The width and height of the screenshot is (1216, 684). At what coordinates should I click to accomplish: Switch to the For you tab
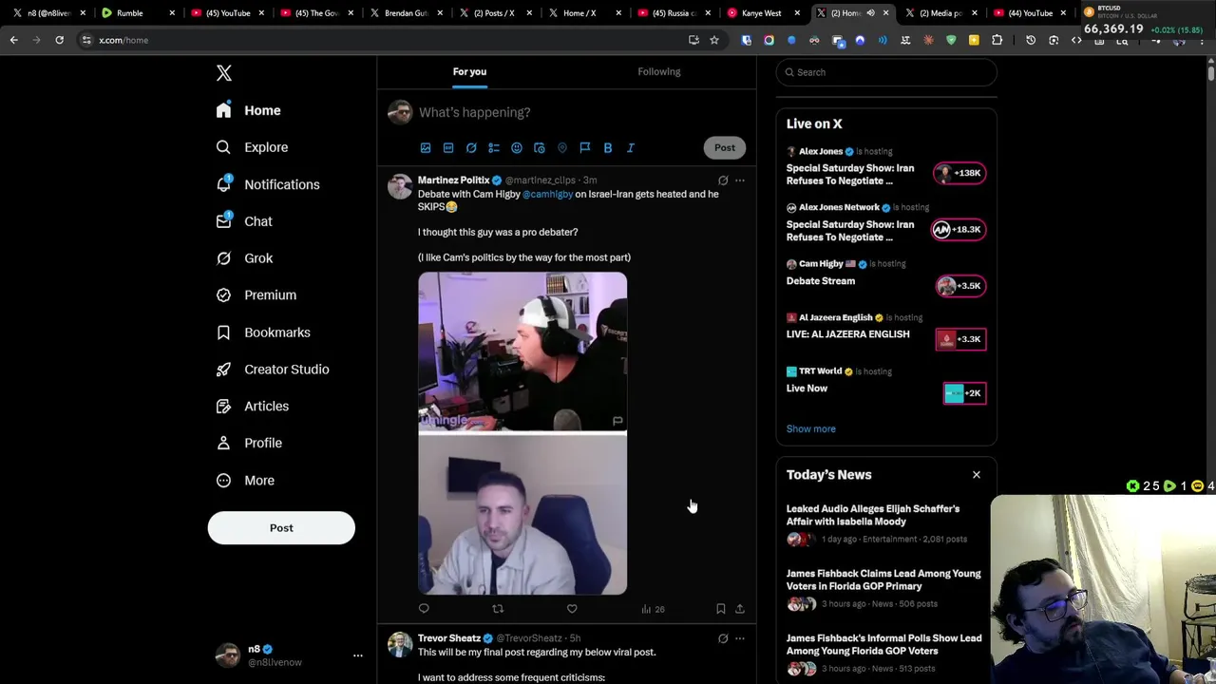[469, 72]
